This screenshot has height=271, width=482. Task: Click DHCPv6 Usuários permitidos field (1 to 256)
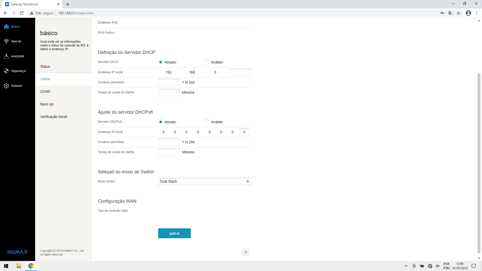click(x=169, y=142)
